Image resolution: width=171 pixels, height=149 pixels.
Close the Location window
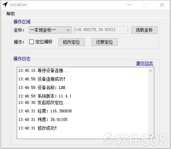[x=162, y=5]
